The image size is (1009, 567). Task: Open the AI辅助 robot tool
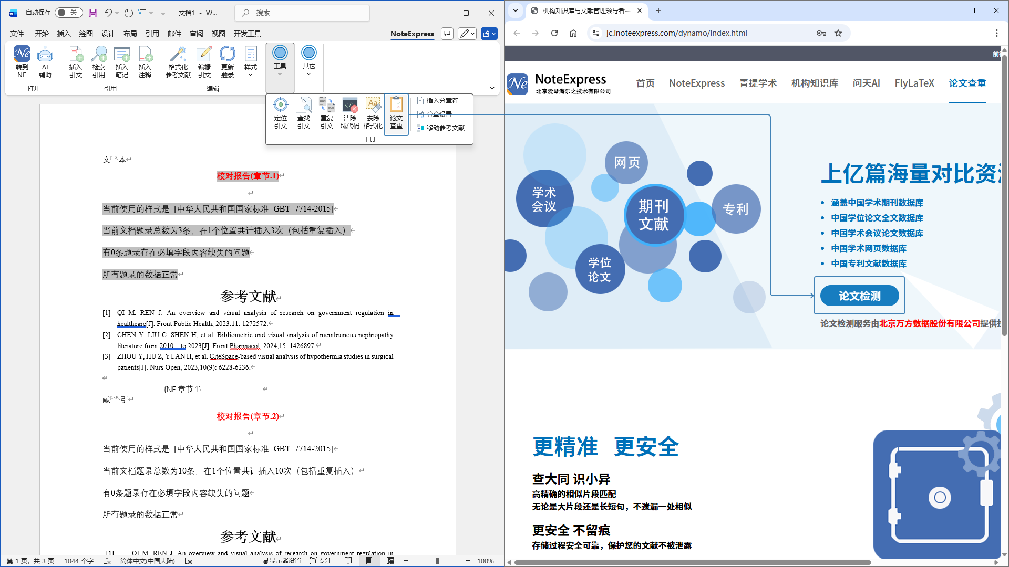point(45,62)
